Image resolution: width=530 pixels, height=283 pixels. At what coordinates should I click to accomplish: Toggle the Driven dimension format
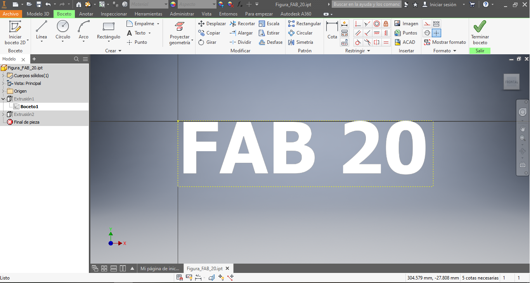point(436,24)
